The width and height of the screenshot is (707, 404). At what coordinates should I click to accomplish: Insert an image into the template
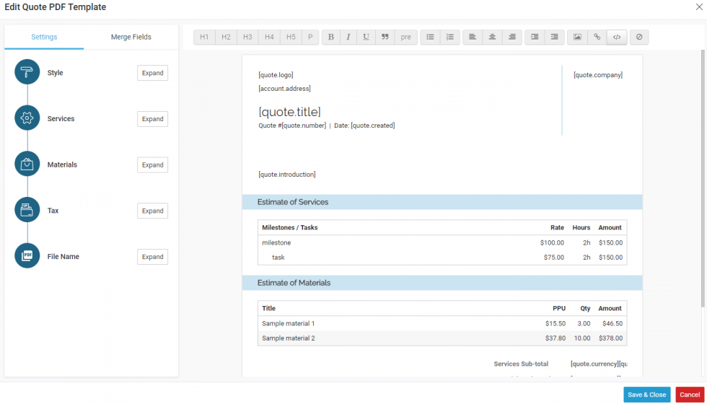pos(577,37)
